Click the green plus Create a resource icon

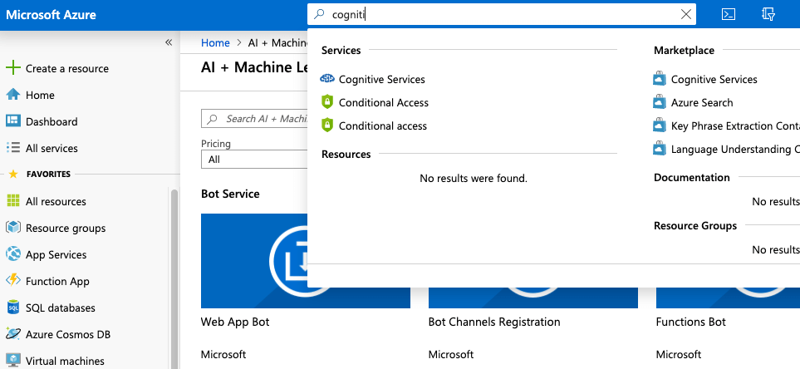12,68
